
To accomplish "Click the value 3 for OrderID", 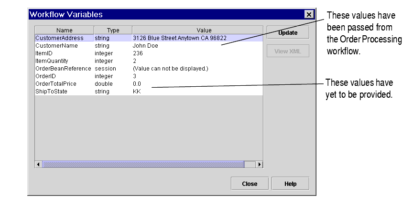I will tap(197, 76).
